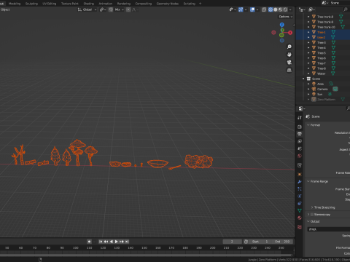Select the Water object in outliner

coord(321,74)
